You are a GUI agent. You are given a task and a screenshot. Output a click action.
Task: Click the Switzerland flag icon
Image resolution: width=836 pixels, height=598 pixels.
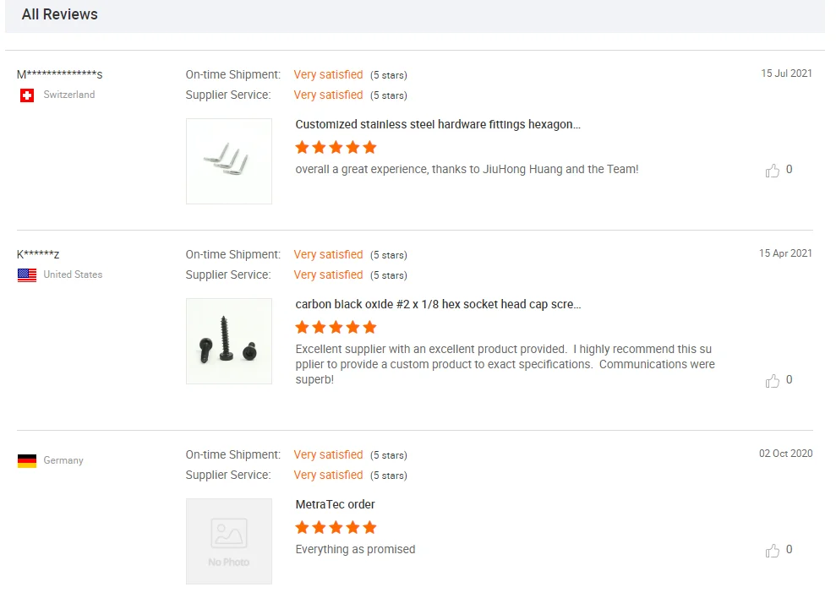click(x=27, y=95)
